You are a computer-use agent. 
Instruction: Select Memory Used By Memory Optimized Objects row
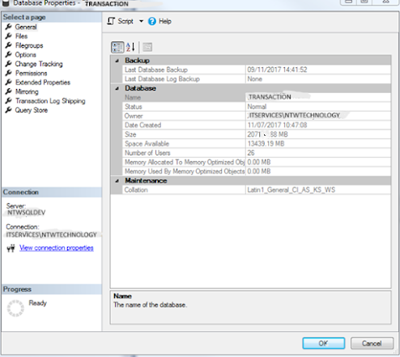pyautogui.click(x=257, y=172)
